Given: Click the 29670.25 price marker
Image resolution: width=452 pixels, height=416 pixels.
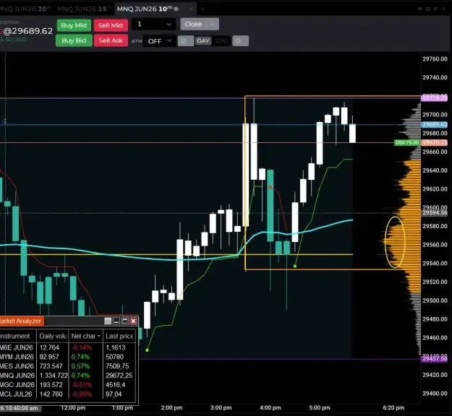Looking at the screenshot, I should click(x=435, y=142).
